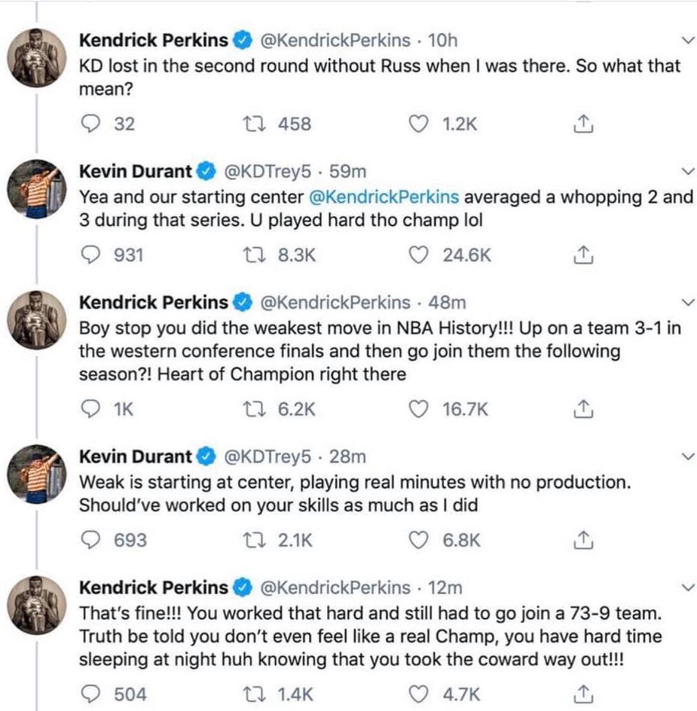Retweet Perkins' '73-9 team' tweet with 1.4K retweets
This screenshot has height=711, width=697.
[255, 694]
